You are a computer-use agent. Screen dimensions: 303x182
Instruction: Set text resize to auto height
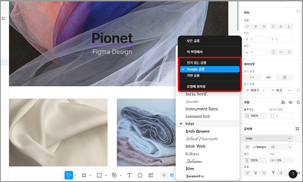[268, 78]
